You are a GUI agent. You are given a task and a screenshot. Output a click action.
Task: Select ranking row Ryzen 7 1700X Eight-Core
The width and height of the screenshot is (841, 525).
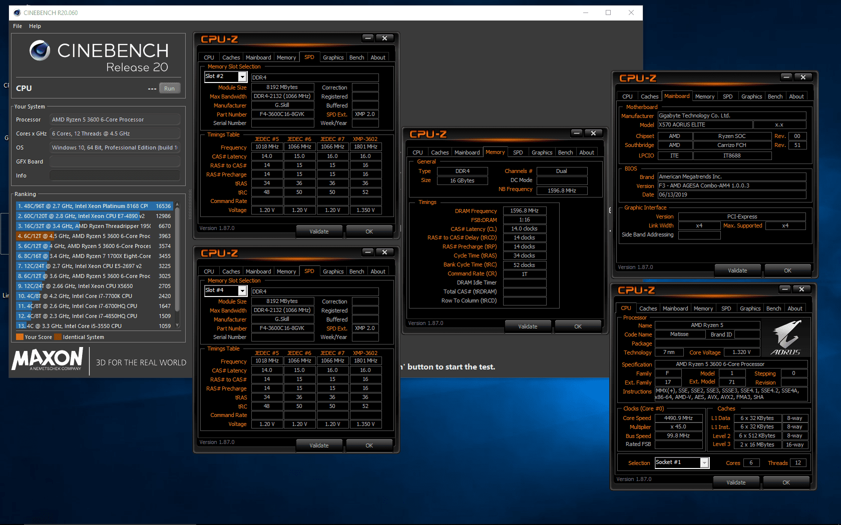94,256
